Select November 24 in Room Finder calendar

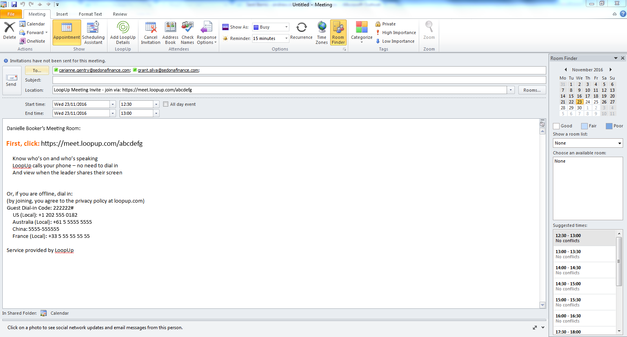coord(587,102)
